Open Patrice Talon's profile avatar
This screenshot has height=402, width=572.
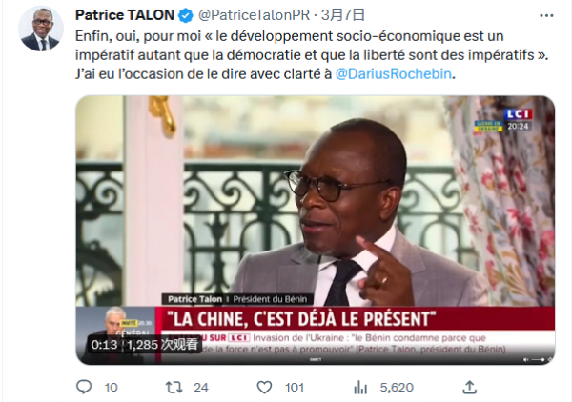(41, 30)
